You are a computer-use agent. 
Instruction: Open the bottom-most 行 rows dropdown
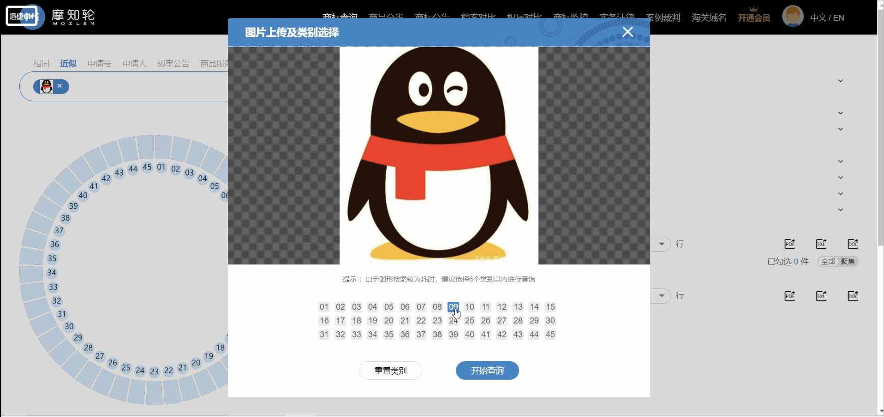661,295
